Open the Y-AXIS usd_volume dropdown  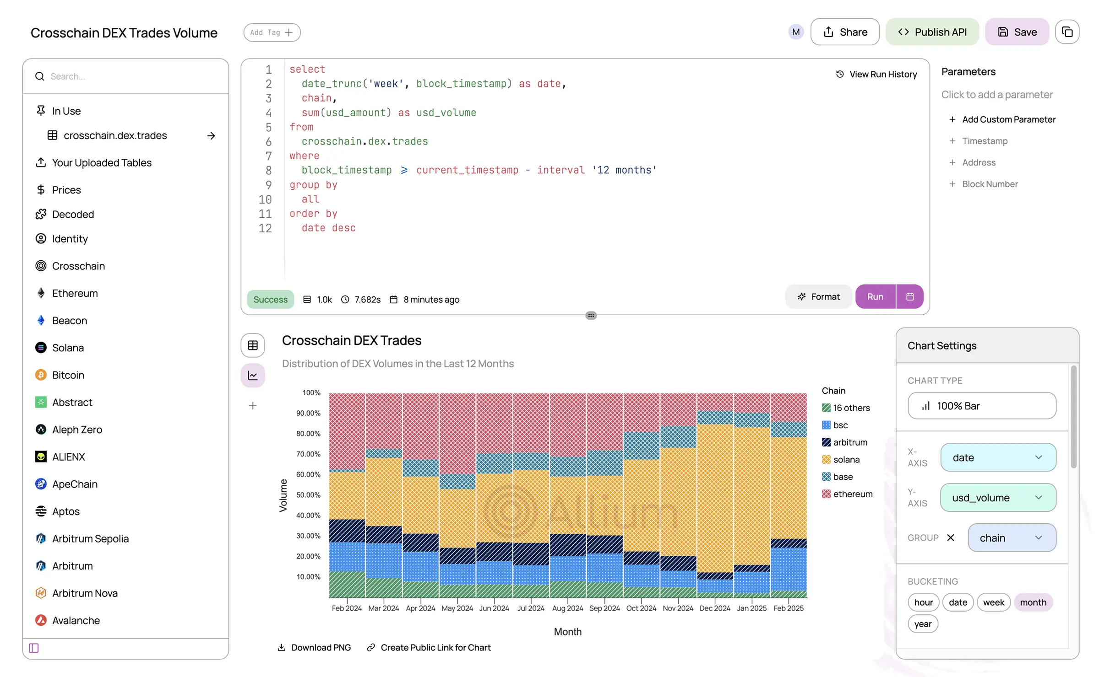click(998, 498)
